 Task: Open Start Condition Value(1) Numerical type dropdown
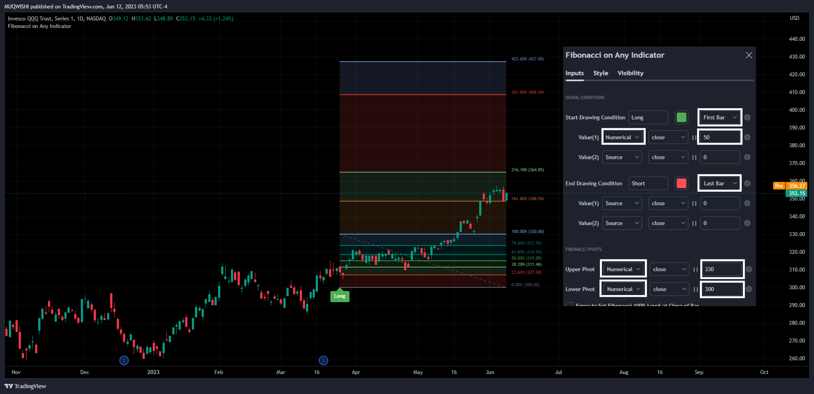coord(622,137)
